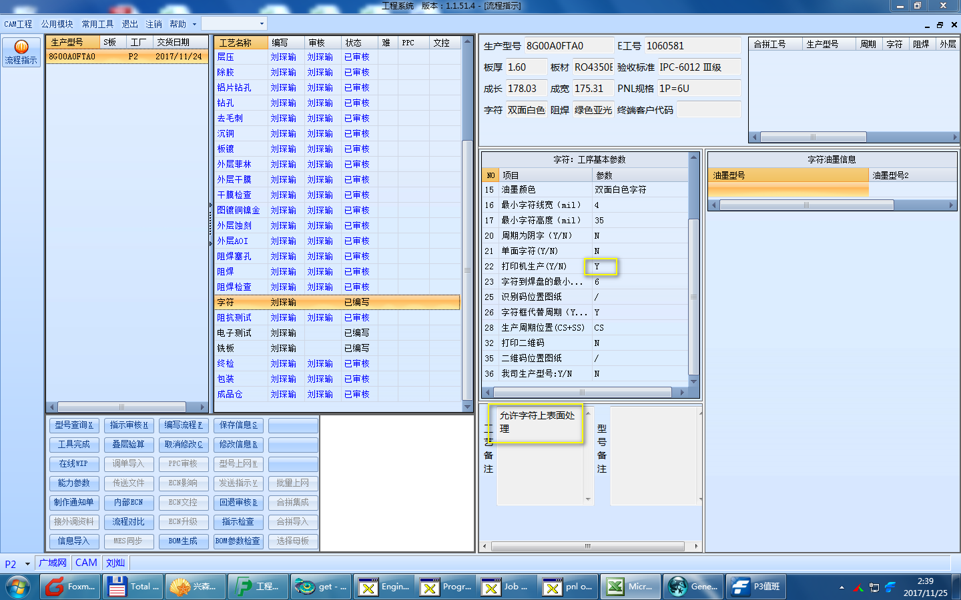Open the Progr... taskbar window
The height and width of the screenshot is (600, 961).
pos(446,587)
